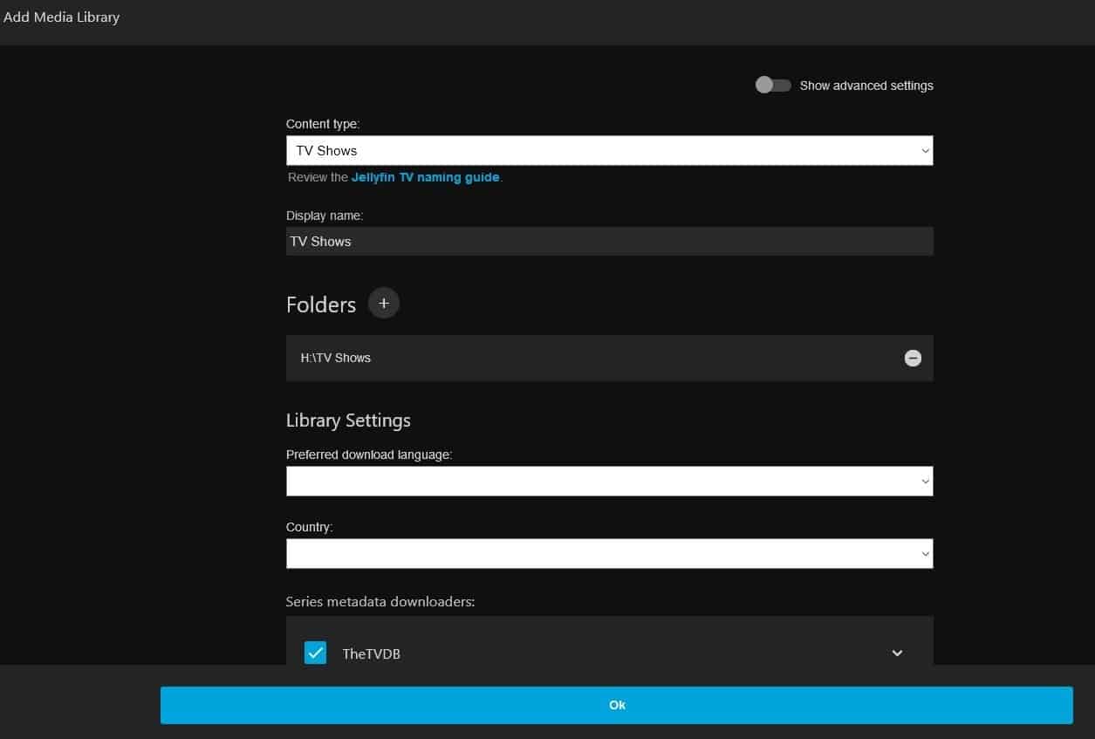Click the TheTVDB label text
This screenshot has width=1095, height=739.
[x=371, y=653]
